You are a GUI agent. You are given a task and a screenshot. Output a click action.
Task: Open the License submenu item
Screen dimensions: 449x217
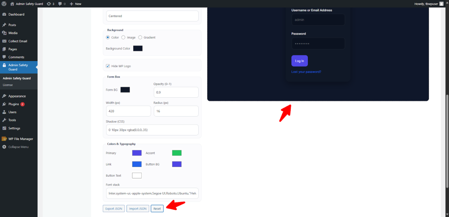click(8, 85)
